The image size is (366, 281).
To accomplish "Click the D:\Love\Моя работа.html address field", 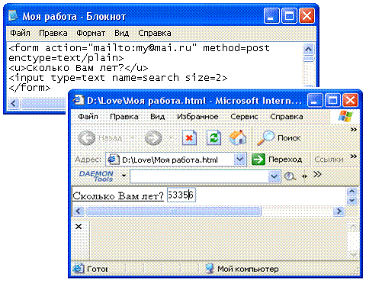I will [x=176, y=160].
